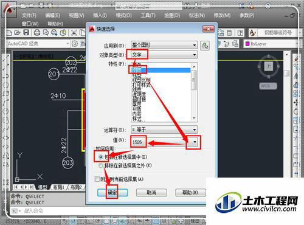Click the select objects button in Quick Select

[x=205, y=46]
